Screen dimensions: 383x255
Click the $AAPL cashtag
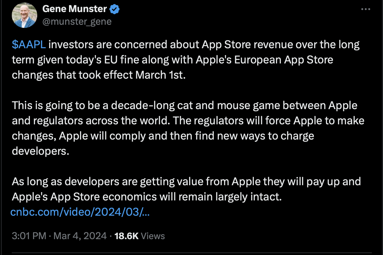pyautogui.click(x=29, y=45)
